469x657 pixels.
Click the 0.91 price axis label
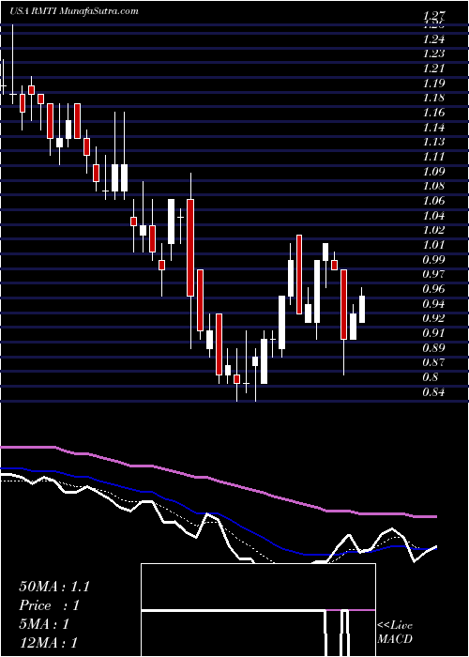(433, 333)
